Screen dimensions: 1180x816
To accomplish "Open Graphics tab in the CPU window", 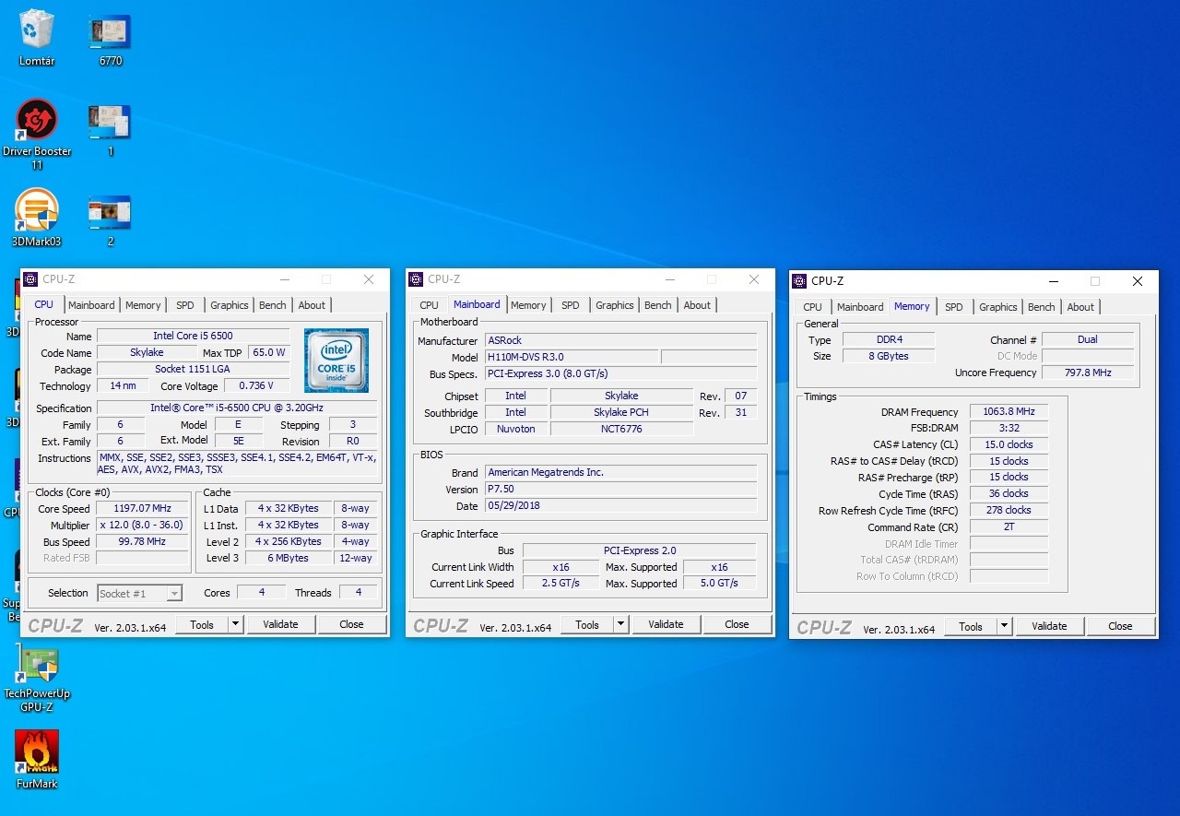I will click(229, 305).
